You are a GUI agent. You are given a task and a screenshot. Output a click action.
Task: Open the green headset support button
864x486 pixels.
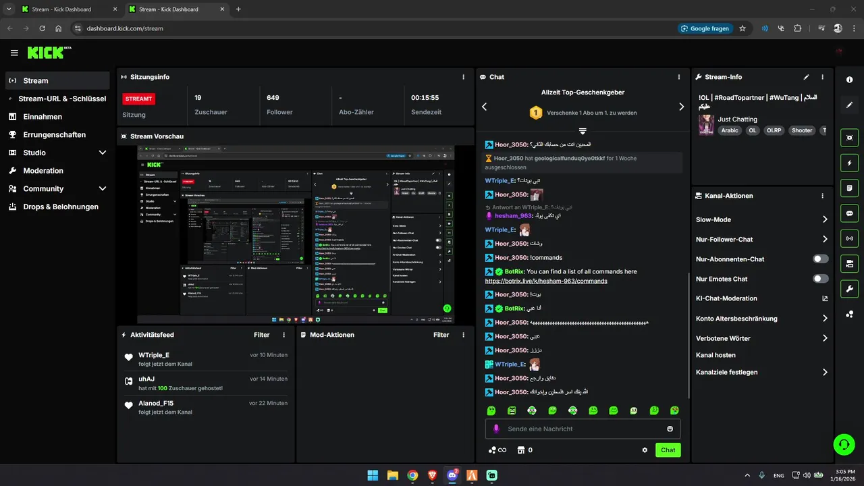(843, 445)
